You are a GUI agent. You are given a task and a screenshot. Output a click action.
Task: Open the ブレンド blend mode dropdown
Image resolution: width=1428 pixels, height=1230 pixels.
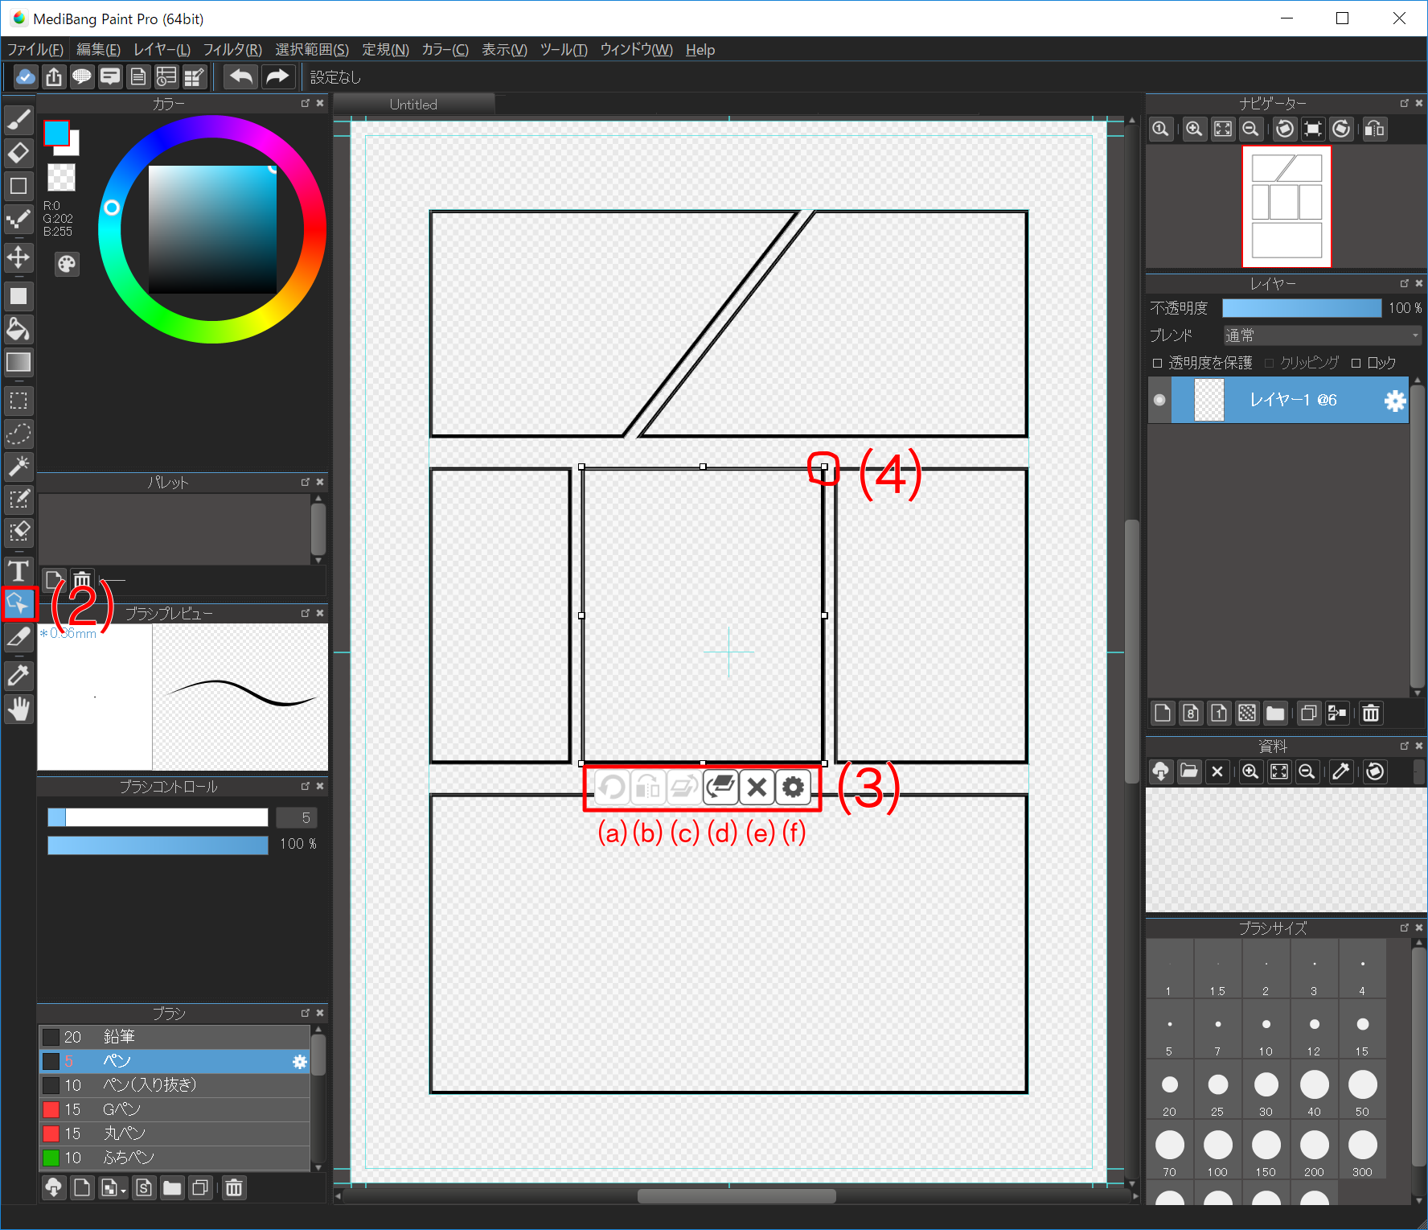tap(1322, 335)
